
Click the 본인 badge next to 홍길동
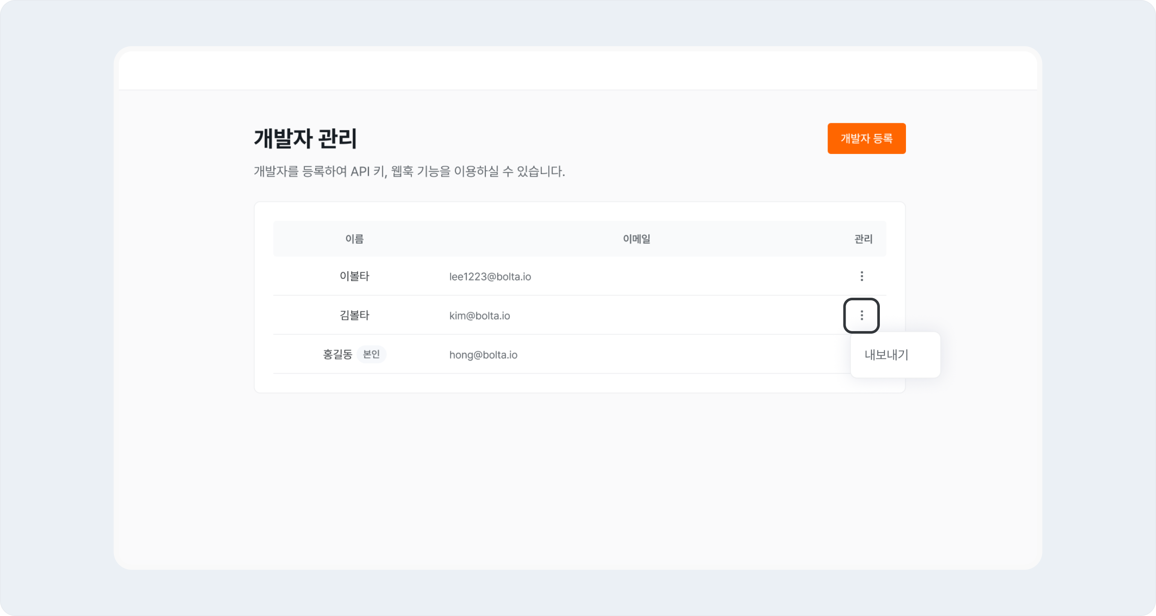tap(371, 355)
